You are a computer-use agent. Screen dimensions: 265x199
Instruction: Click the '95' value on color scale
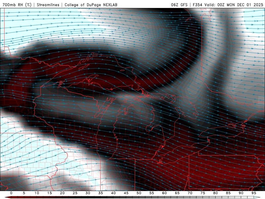[254, 193]
